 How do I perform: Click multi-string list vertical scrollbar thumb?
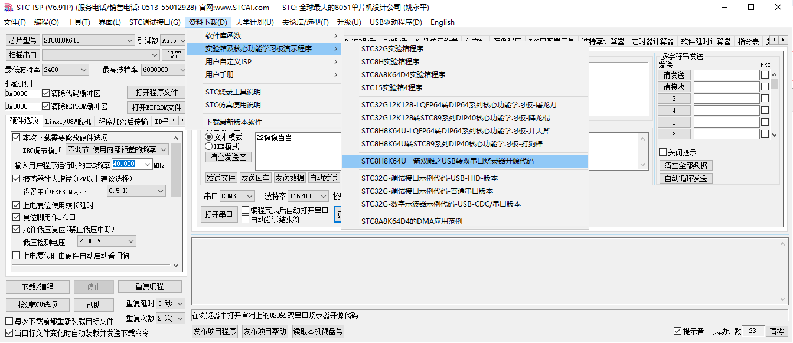tap(775, 84)
